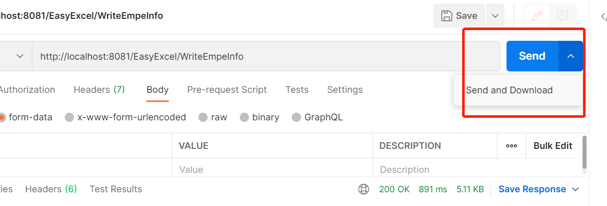
Task: Choose Send and Download menu option
Action: 509,90
